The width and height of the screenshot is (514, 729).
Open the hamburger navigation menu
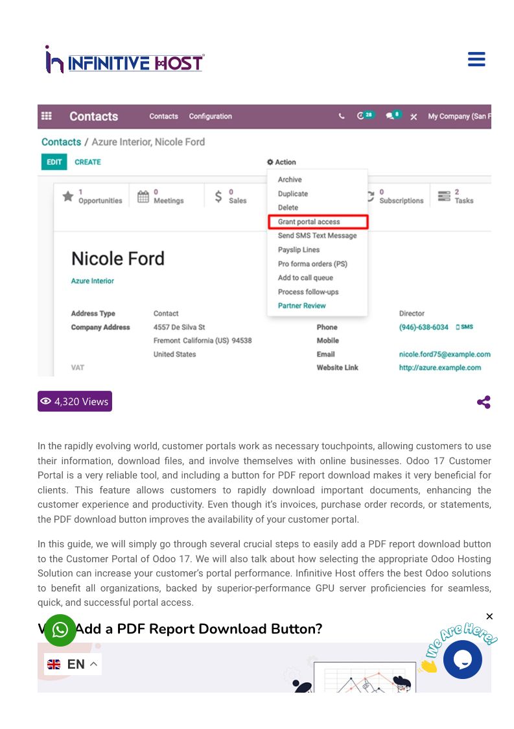point(476,60)
